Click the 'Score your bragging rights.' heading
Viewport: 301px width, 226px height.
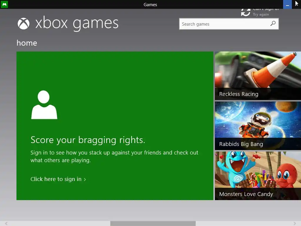(88, 140)
